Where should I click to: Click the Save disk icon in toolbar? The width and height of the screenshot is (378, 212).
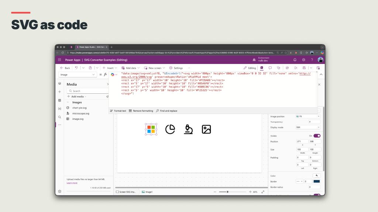304,68
